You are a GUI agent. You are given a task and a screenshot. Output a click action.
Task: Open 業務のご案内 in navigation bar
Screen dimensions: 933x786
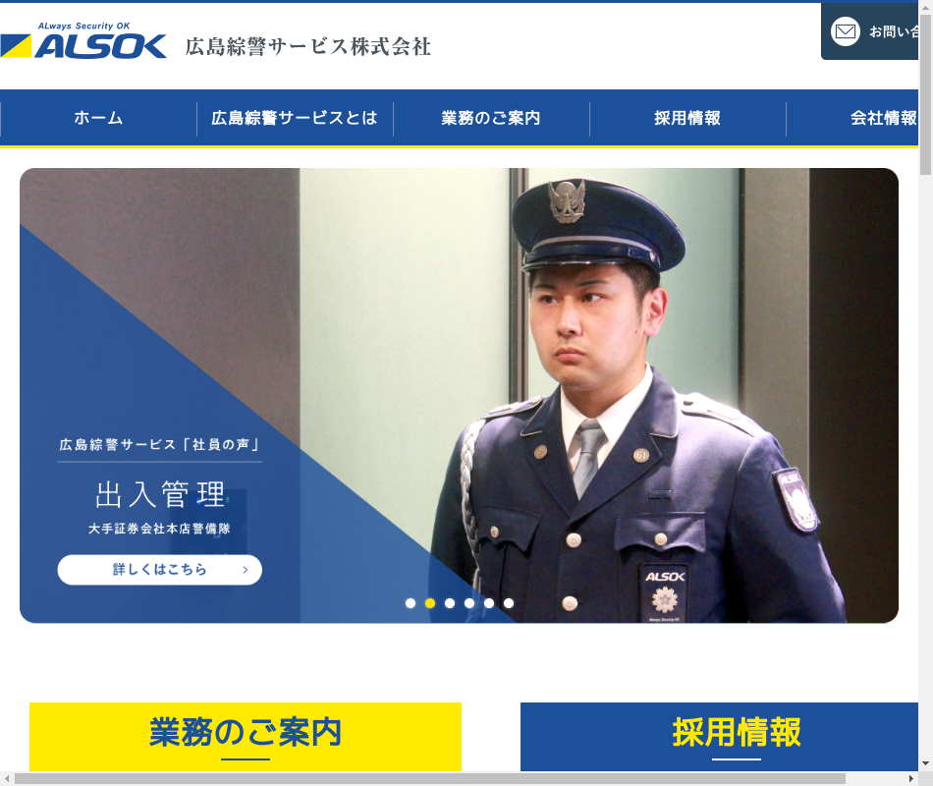[491, 118]
